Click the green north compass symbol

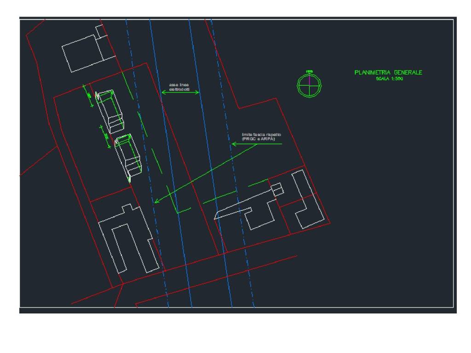[x=309, y=85]
